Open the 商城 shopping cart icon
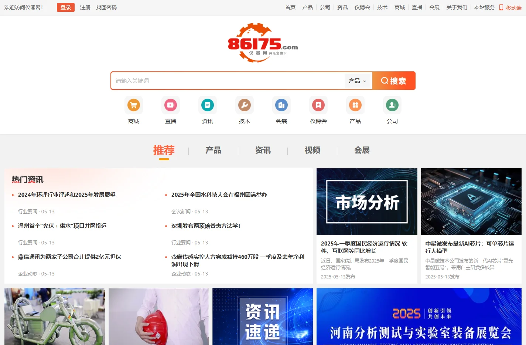 coord(134,105)
